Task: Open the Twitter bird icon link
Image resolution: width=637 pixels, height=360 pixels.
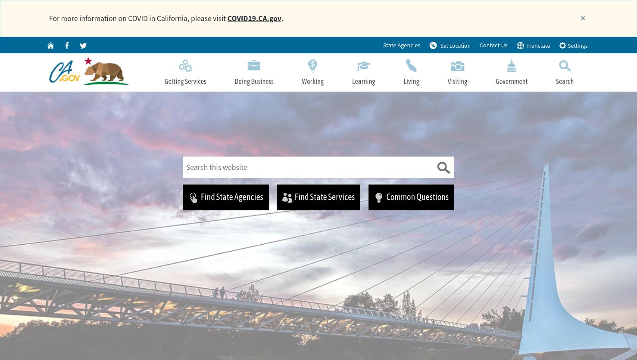Action: [83, 46]
